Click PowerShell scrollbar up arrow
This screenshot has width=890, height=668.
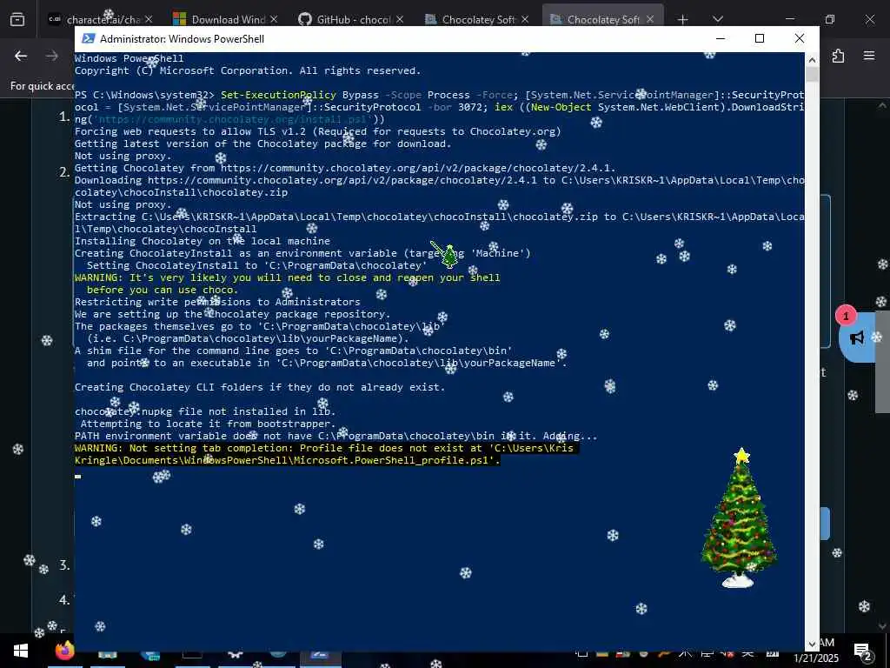coord(812,59)
